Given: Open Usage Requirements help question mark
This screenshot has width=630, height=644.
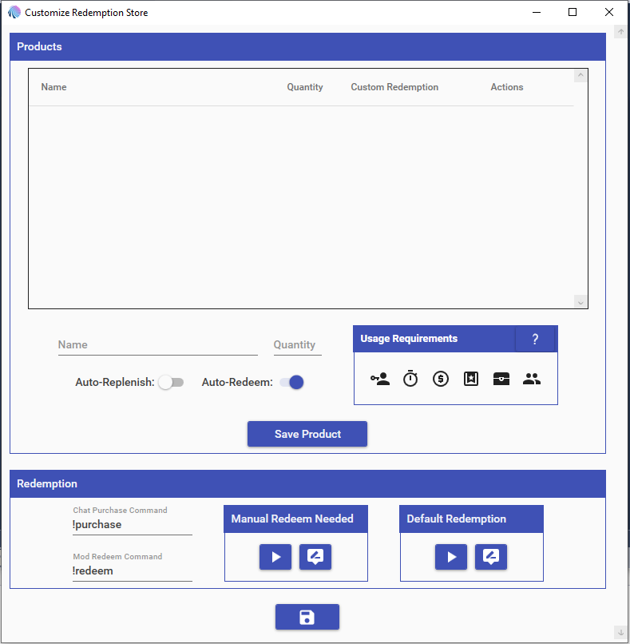Looking at the screenshot, I should [535, 340].
